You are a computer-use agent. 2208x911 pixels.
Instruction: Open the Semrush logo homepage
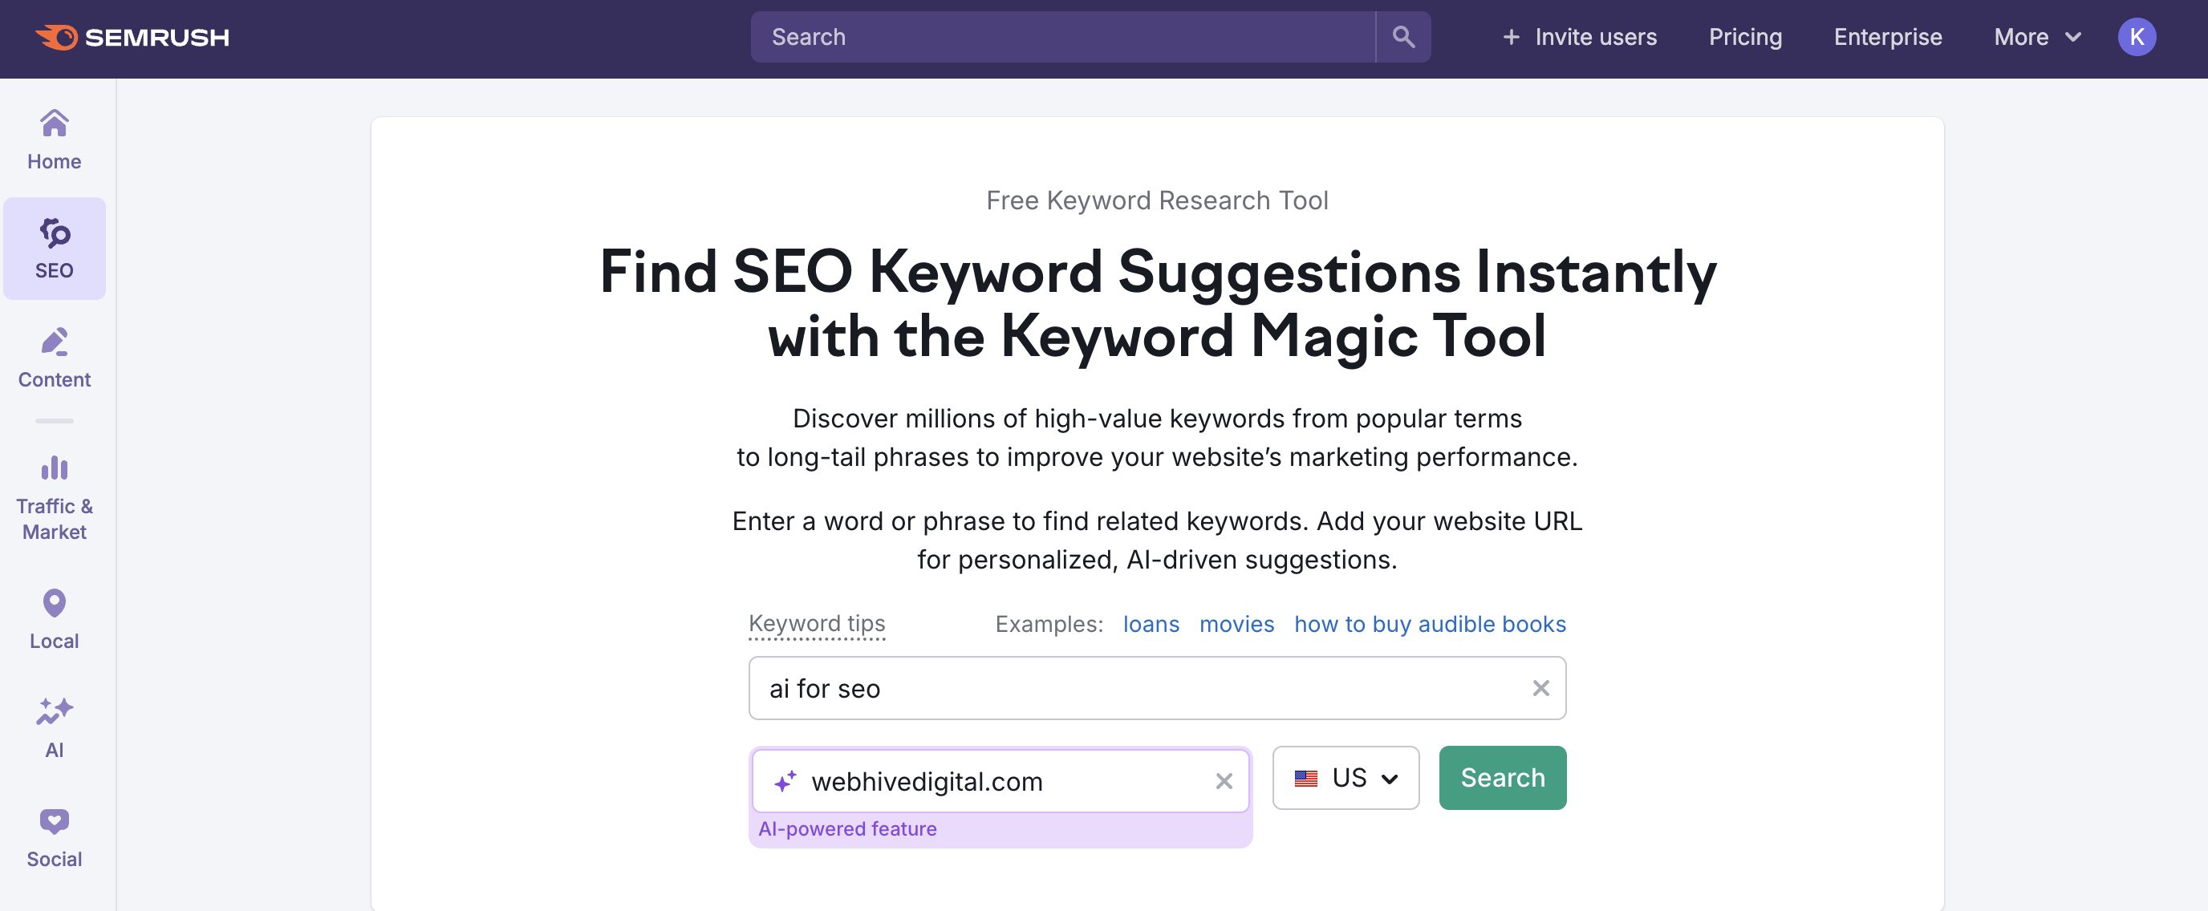tap(132, 38)
